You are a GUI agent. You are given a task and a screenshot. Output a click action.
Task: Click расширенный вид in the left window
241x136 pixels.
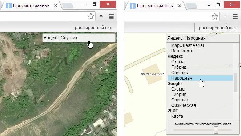coord(94,28)
